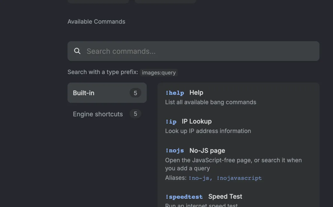The width and height of the screenshot is (333, 207).
Task: Click the !nojavascript alias
Action: point(239,178)
